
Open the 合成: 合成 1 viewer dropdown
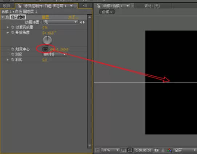click(115, 6)
